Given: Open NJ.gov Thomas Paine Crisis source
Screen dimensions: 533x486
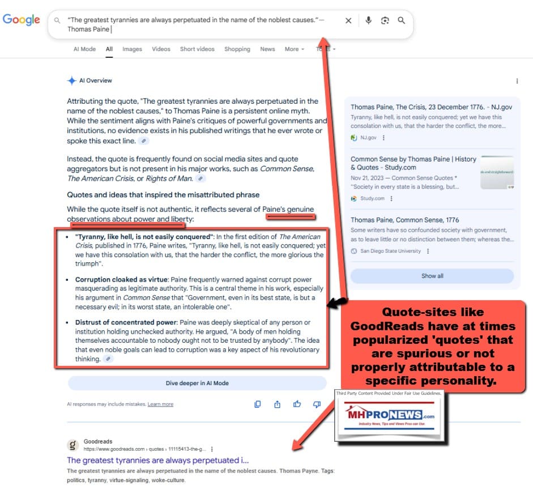Looking at the screenshot, I should [x=431, y=107].
